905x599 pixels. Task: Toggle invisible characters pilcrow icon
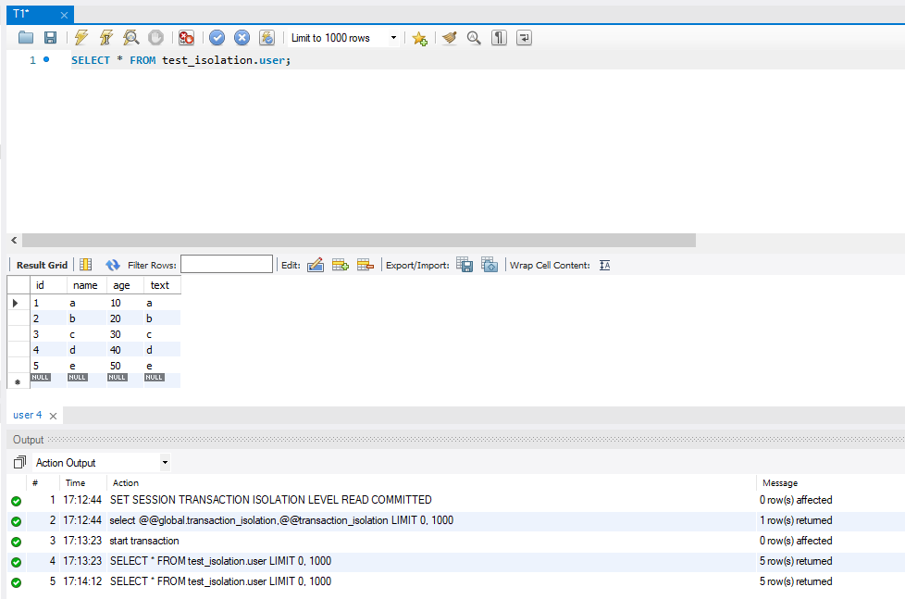coord(500,38)
